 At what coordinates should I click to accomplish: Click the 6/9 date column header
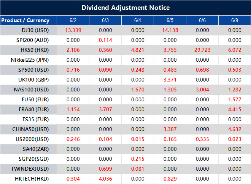(x=235, y=20)
